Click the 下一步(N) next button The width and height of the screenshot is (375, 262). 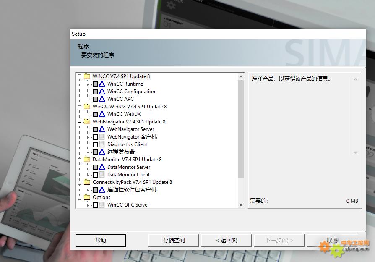point(279,240)
